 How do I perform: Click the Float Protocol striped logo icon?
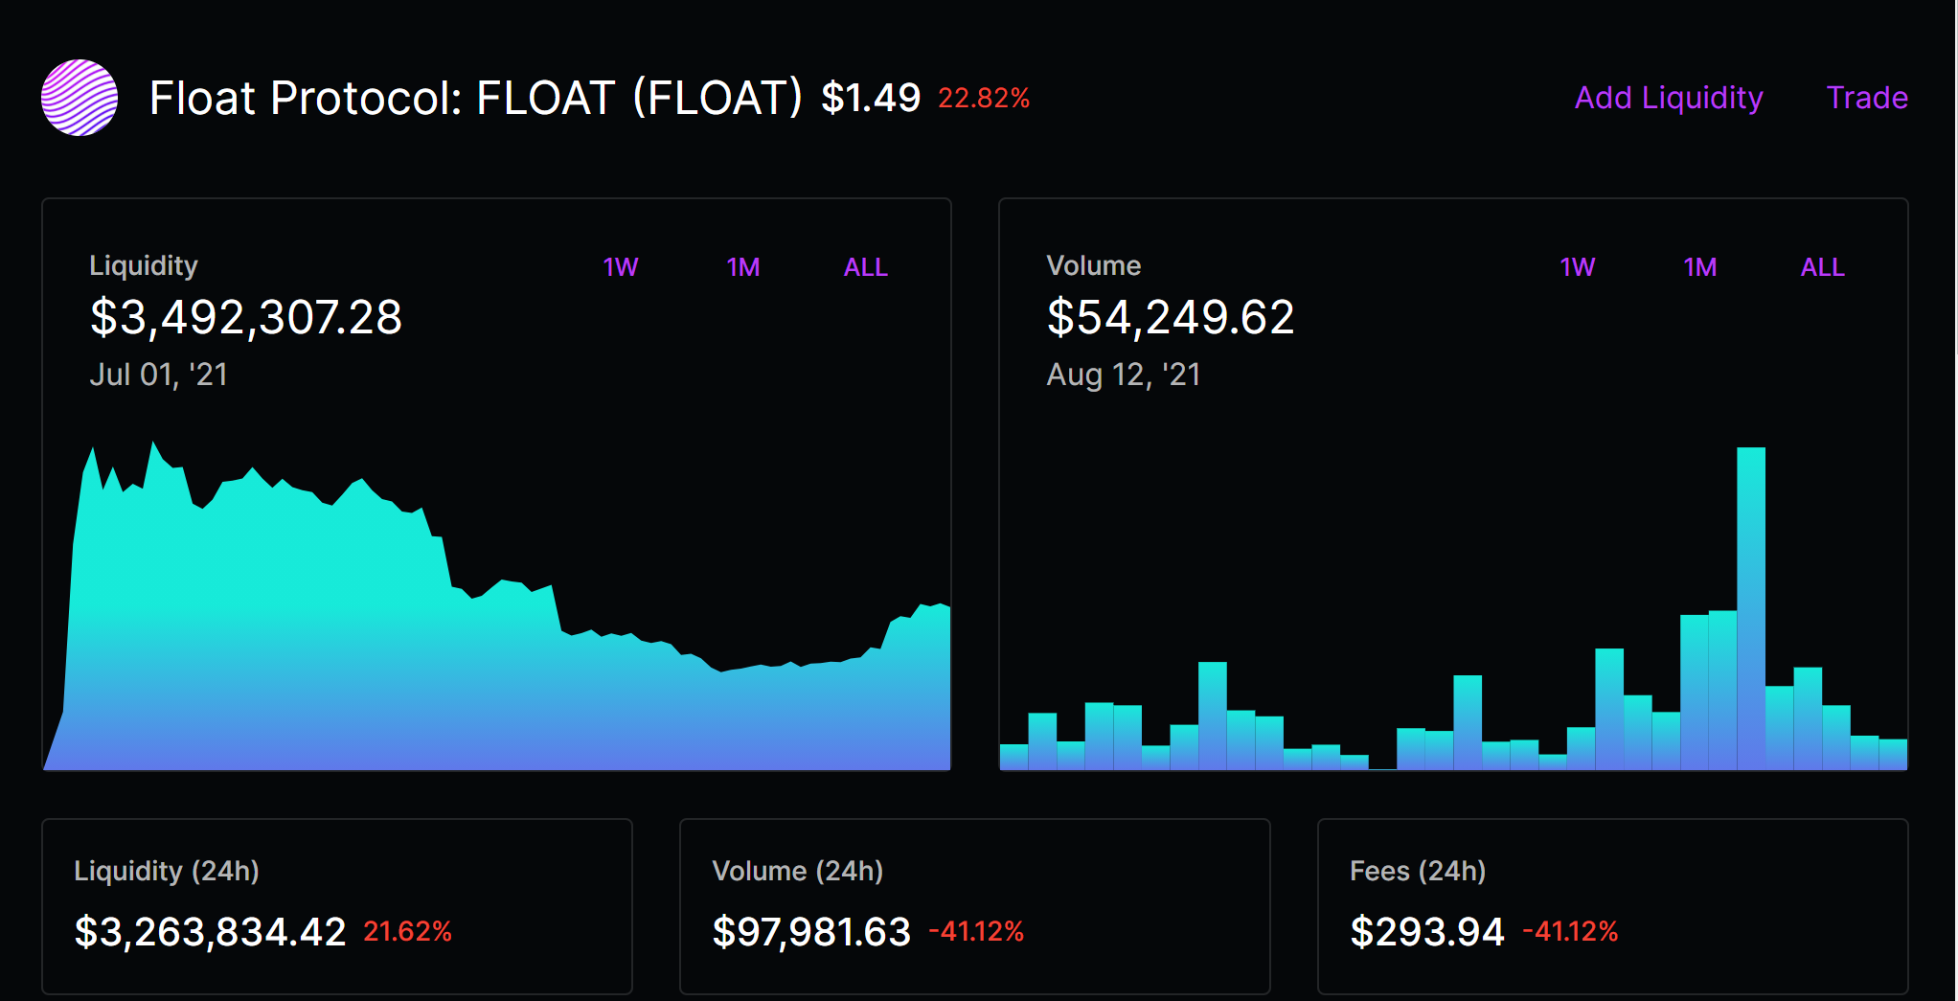coord(80,98)
